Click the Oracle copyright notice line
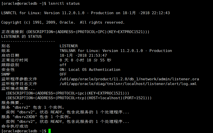 [x=63, y=22]
